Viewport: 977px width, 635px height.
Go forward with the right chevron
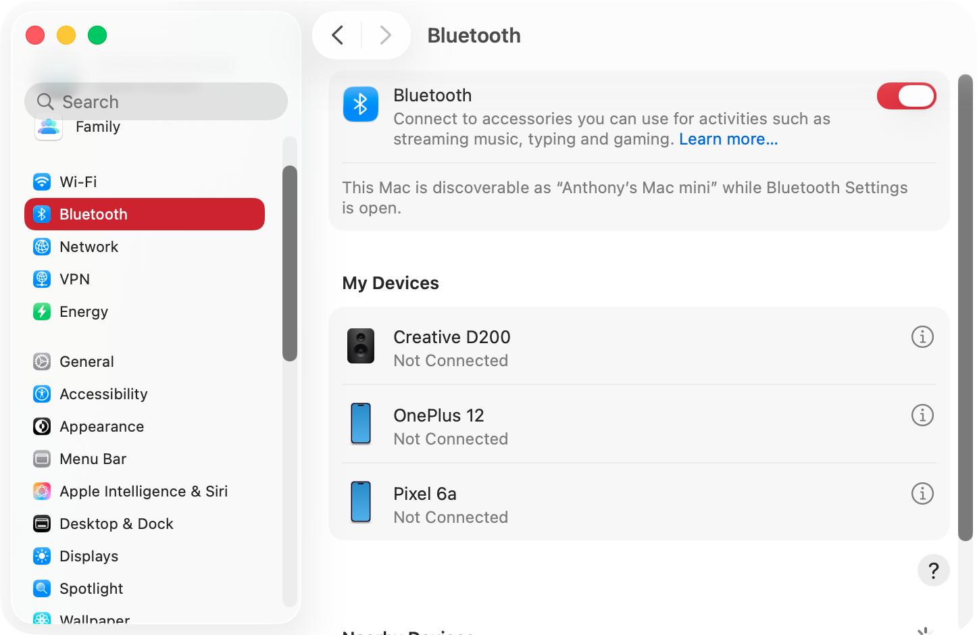pos(386,35)
